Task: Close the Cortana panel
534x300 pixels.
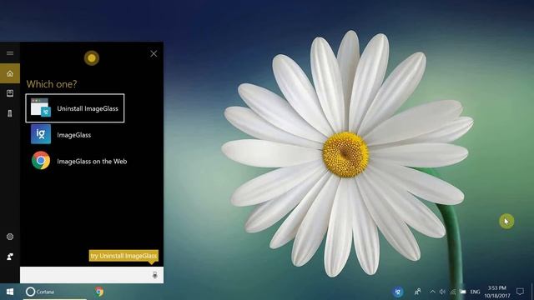Action: point(154,53)
